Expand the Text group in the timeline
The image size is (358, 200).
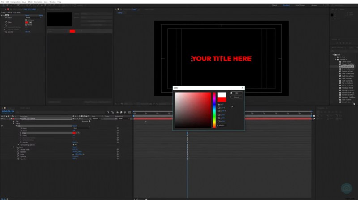point(14,121)
